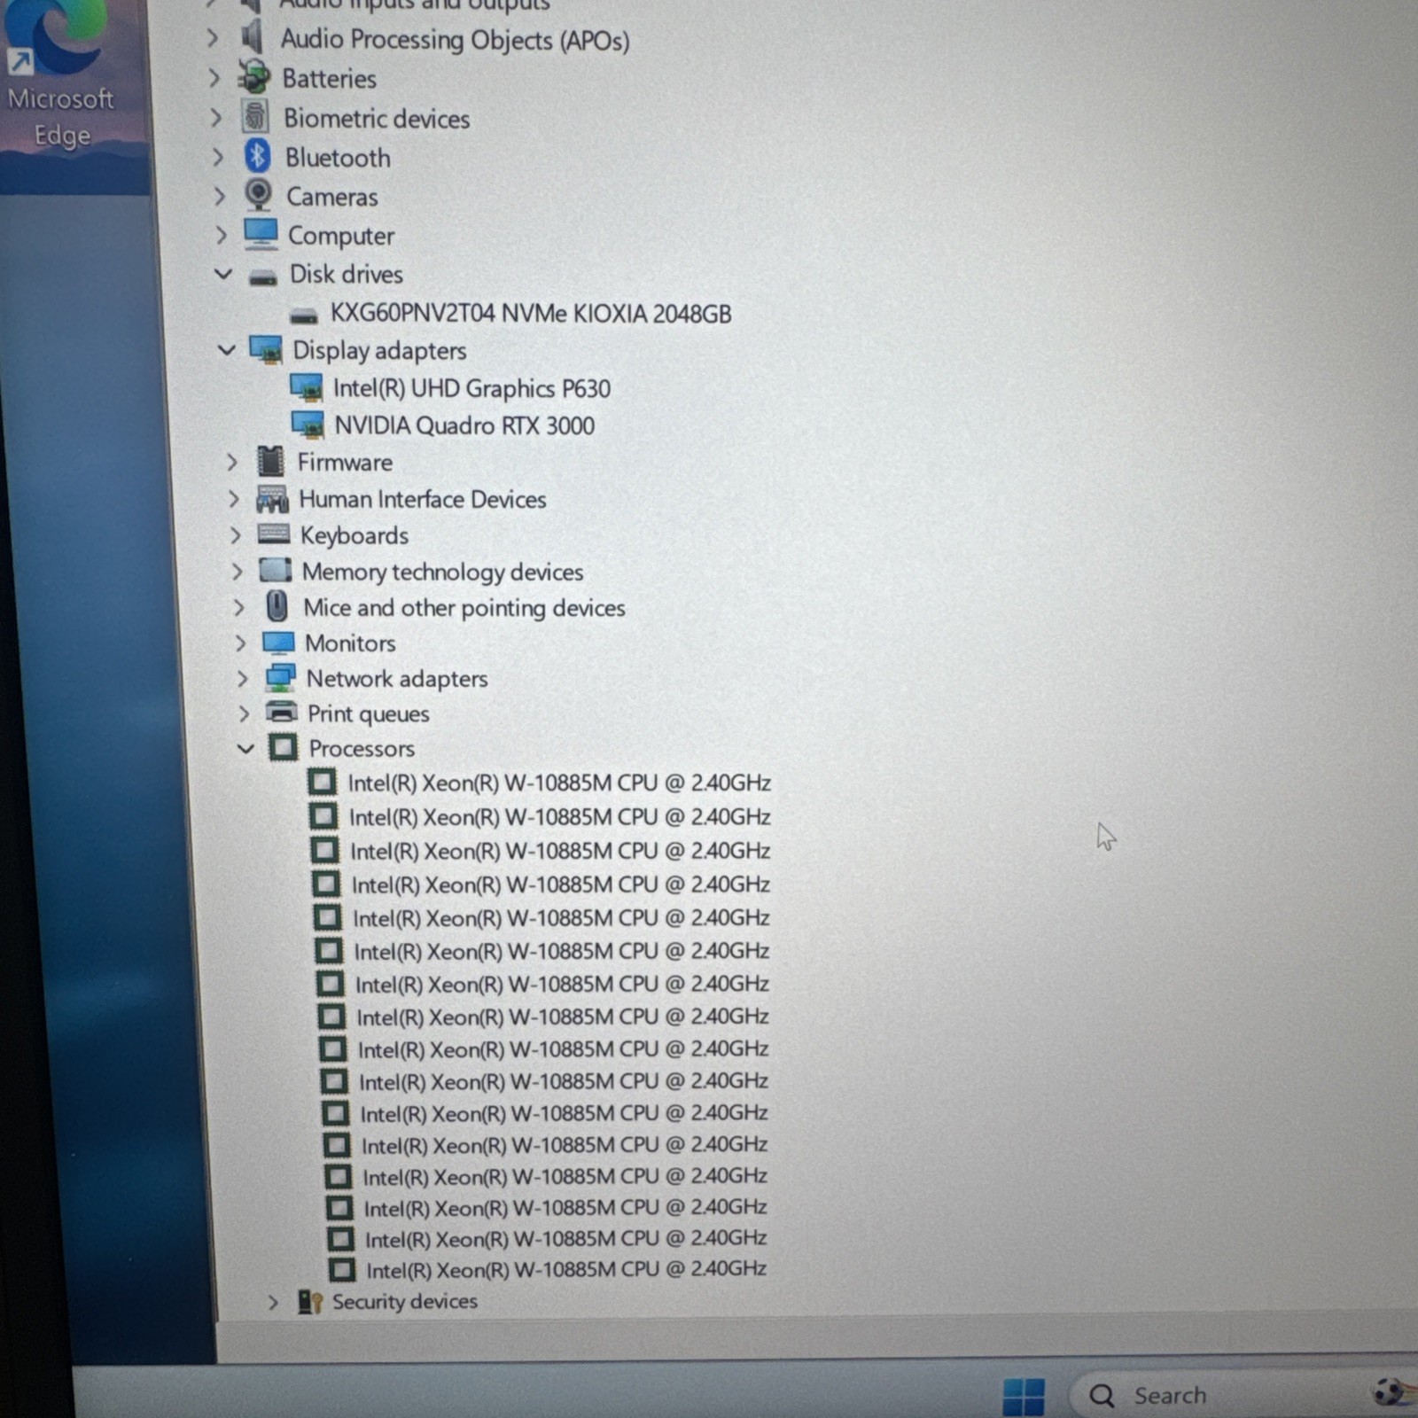1418x1418 pixels.
Task: Select NVIDIA Quadro RTX 3000 entry
Action: tap(464, 425)
